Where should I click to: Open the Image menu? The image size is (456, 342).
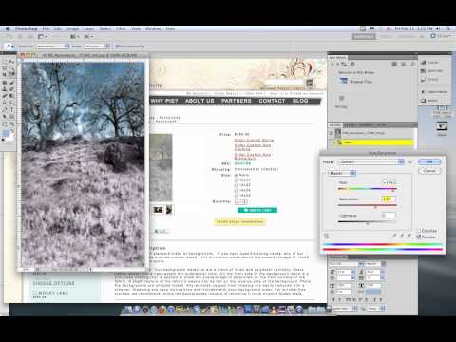[72, 28]
